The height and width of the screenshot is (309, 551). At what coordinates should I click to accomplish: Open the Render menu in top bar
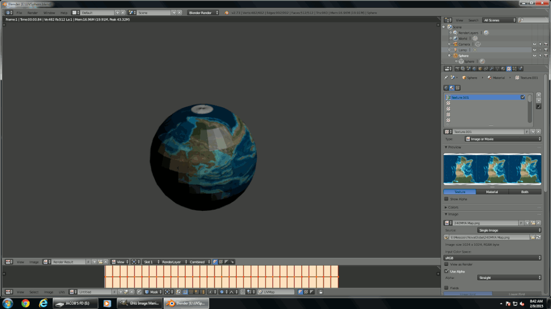tap(33, 12)
